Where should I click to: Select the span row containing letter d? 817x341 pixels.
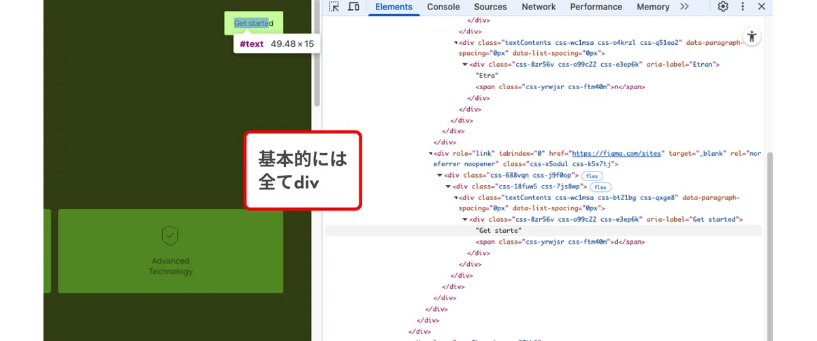click(x=560, y=242)
